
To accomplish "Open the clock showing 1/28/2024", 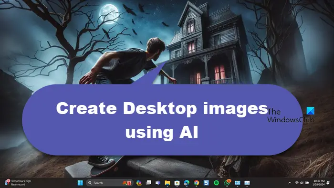I will tap(319, 183).
